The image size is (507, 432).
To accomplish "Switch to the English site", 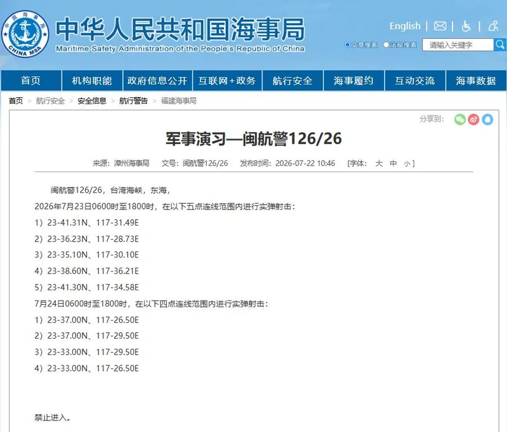I will [405, 26].
